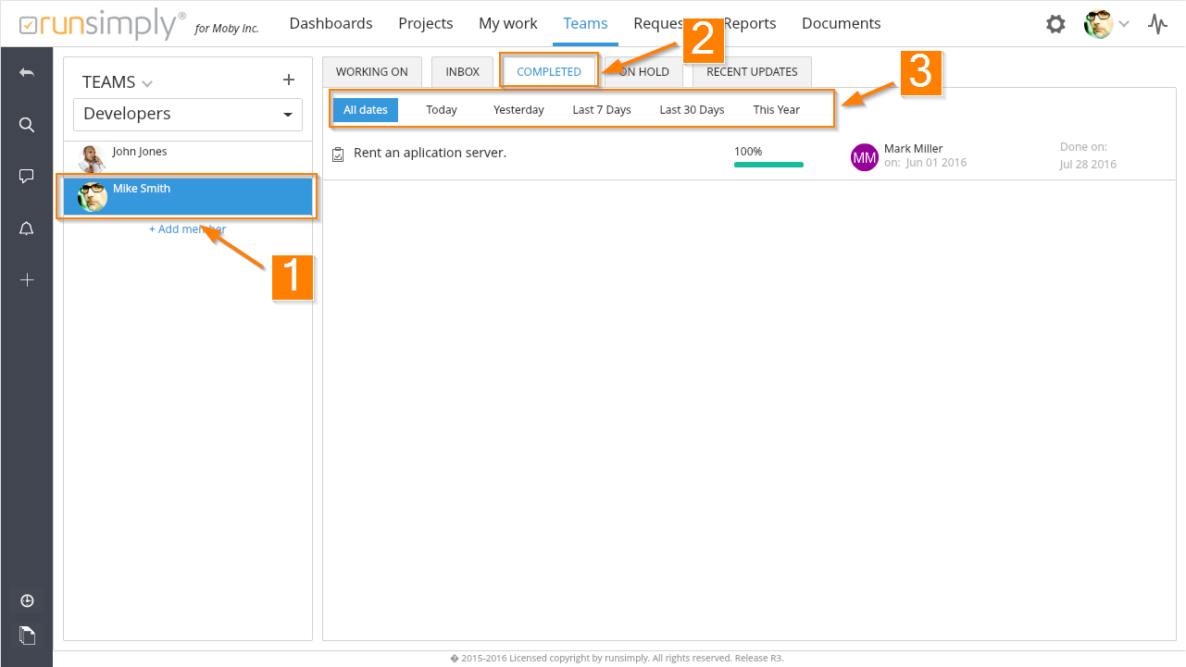Open the Projects menu item
Viewport: 1186px width, 667px height.
pyautogui.click(x=426, y=24)
